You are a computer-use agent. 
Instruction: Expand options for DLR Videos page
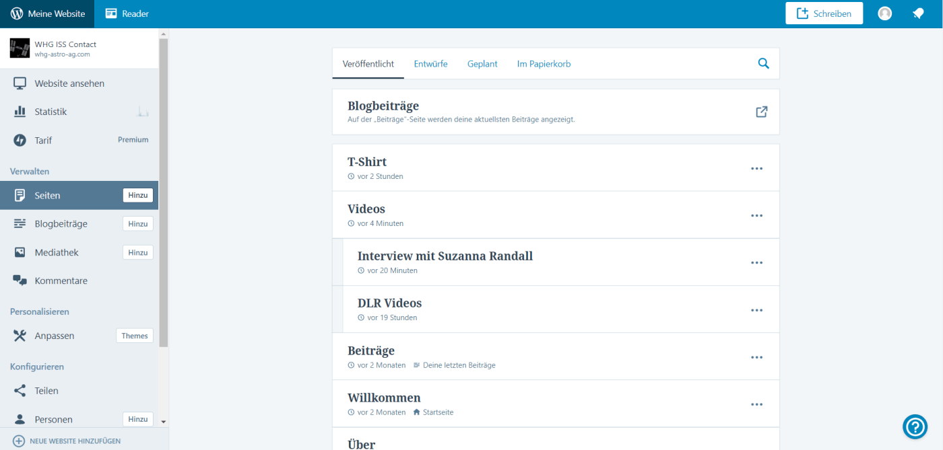[x=756, y=310]
